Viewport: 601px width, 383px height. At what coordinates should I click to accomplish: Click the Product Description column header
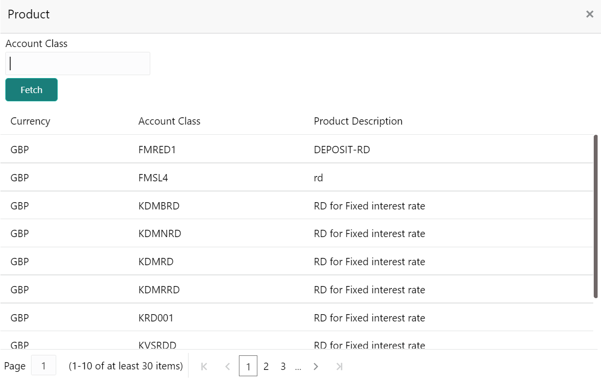click(x=358, y=121)
